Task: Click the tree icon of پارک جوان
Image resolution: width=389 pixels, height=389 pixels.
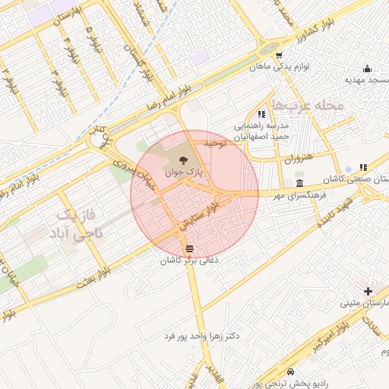Action: click(183, 160)
